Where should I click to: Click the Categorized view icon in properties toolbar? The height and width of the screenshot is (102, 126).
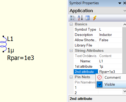click(73, 18)
